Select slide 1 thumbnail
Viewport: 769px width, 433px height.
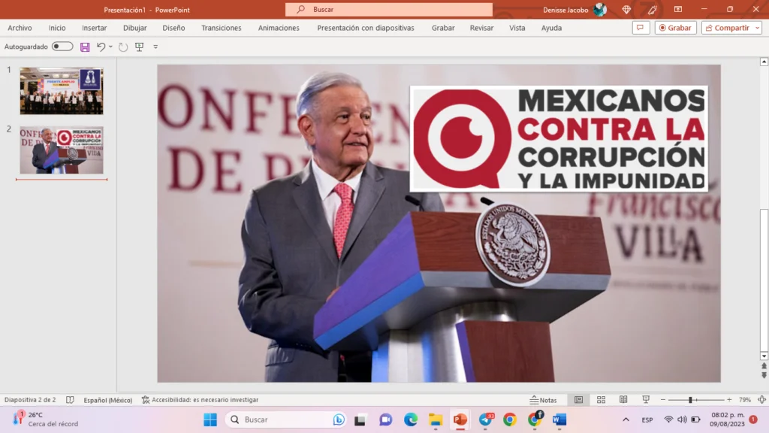(x=62, y=91)
